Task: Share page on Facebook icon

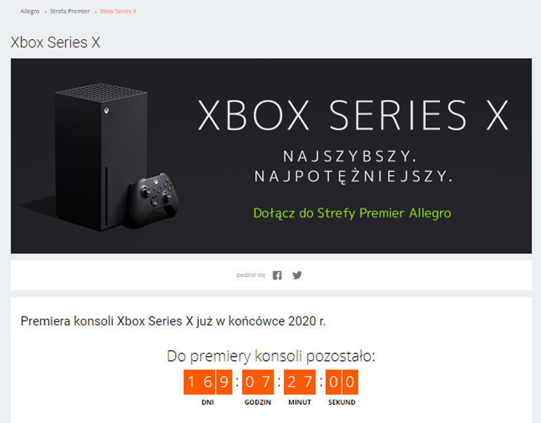Action: pyautogui.click(x=277, y=275)
